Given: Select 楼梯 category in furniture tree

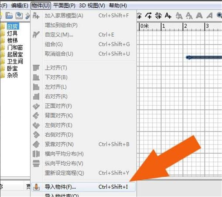Looking at the screenshot, I should [12, 40].
